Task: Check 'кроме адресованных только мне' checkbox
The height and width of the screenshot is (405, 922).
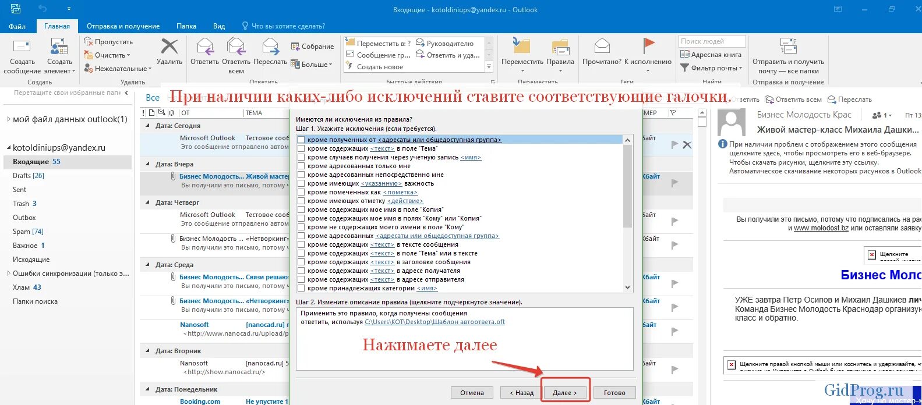Action: [301, 166]
